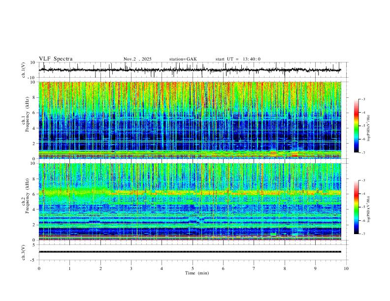Click time axis tick label "2"
The image size is (390, 301).
(x=100, y=269)
